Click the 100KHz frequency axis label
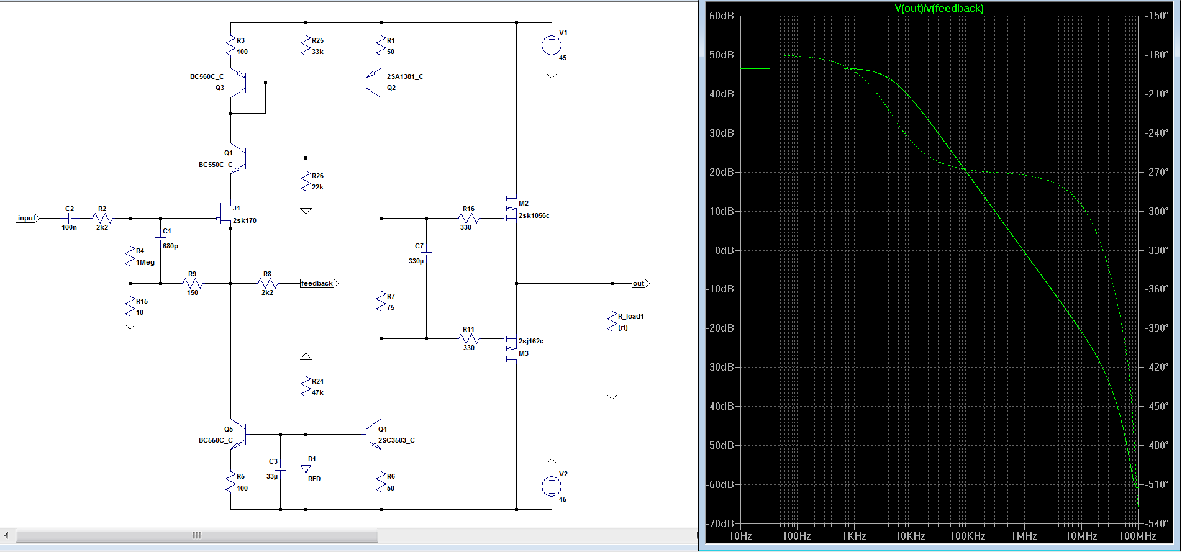Screen dimensions: 1182x552 coord(968,536)
